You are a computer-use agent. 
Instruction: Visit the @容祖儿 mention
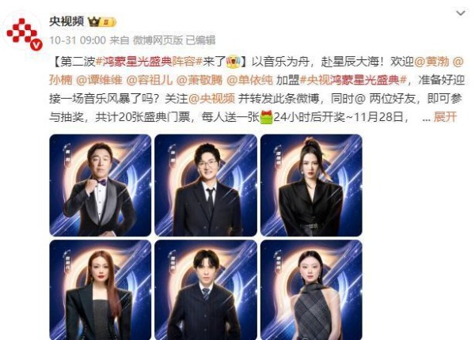[x=149, y=80]
